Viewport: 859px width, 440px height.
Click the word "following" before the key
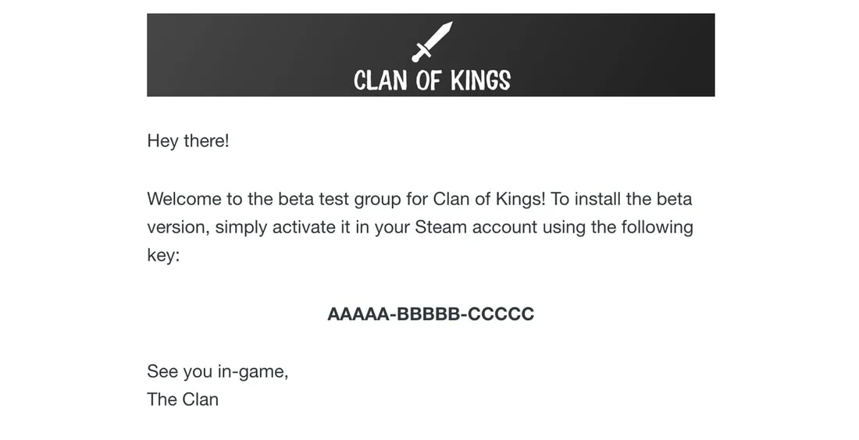click(657, 228)
